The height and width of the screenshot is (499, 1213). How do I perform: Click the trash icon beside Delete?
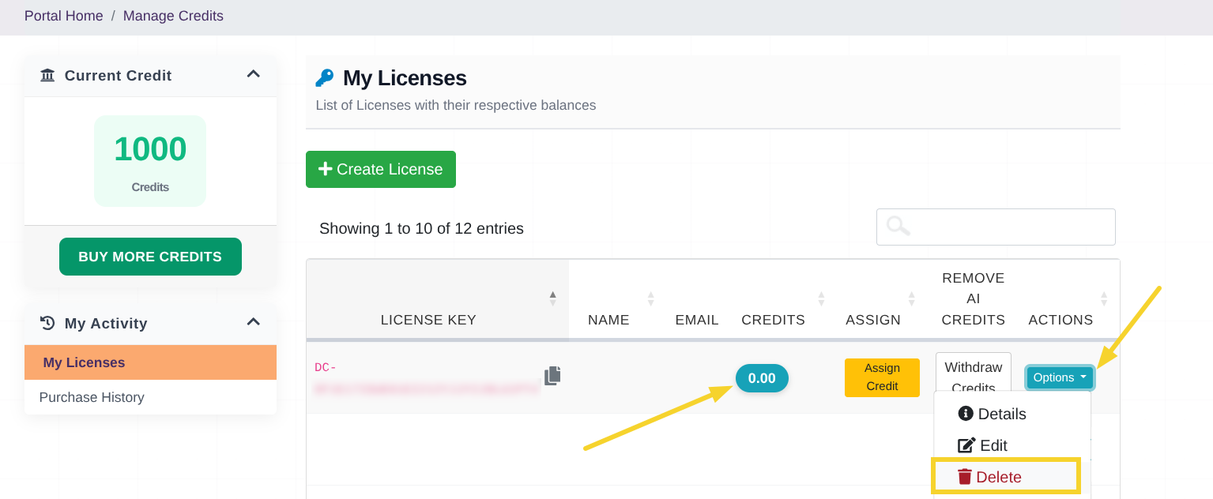click(x=965, y=476)
